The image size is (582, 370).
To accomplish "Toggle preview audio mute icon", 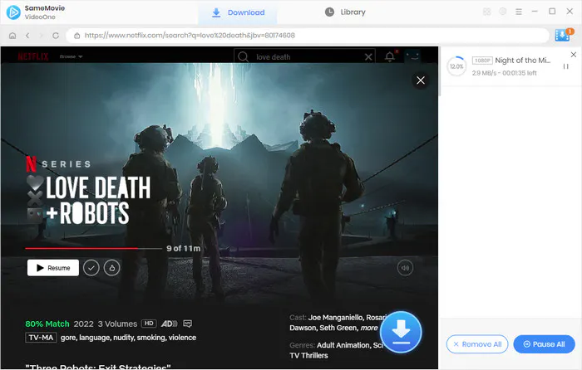I will tap(405, 268).
